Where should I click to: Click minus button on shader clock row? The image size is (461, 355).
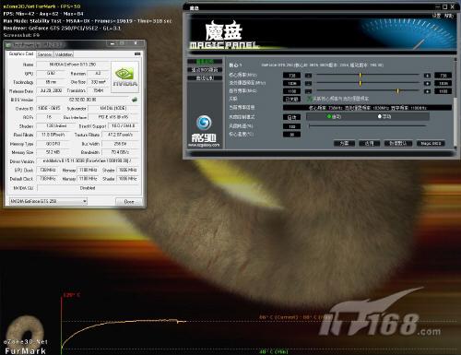[308, 83]
